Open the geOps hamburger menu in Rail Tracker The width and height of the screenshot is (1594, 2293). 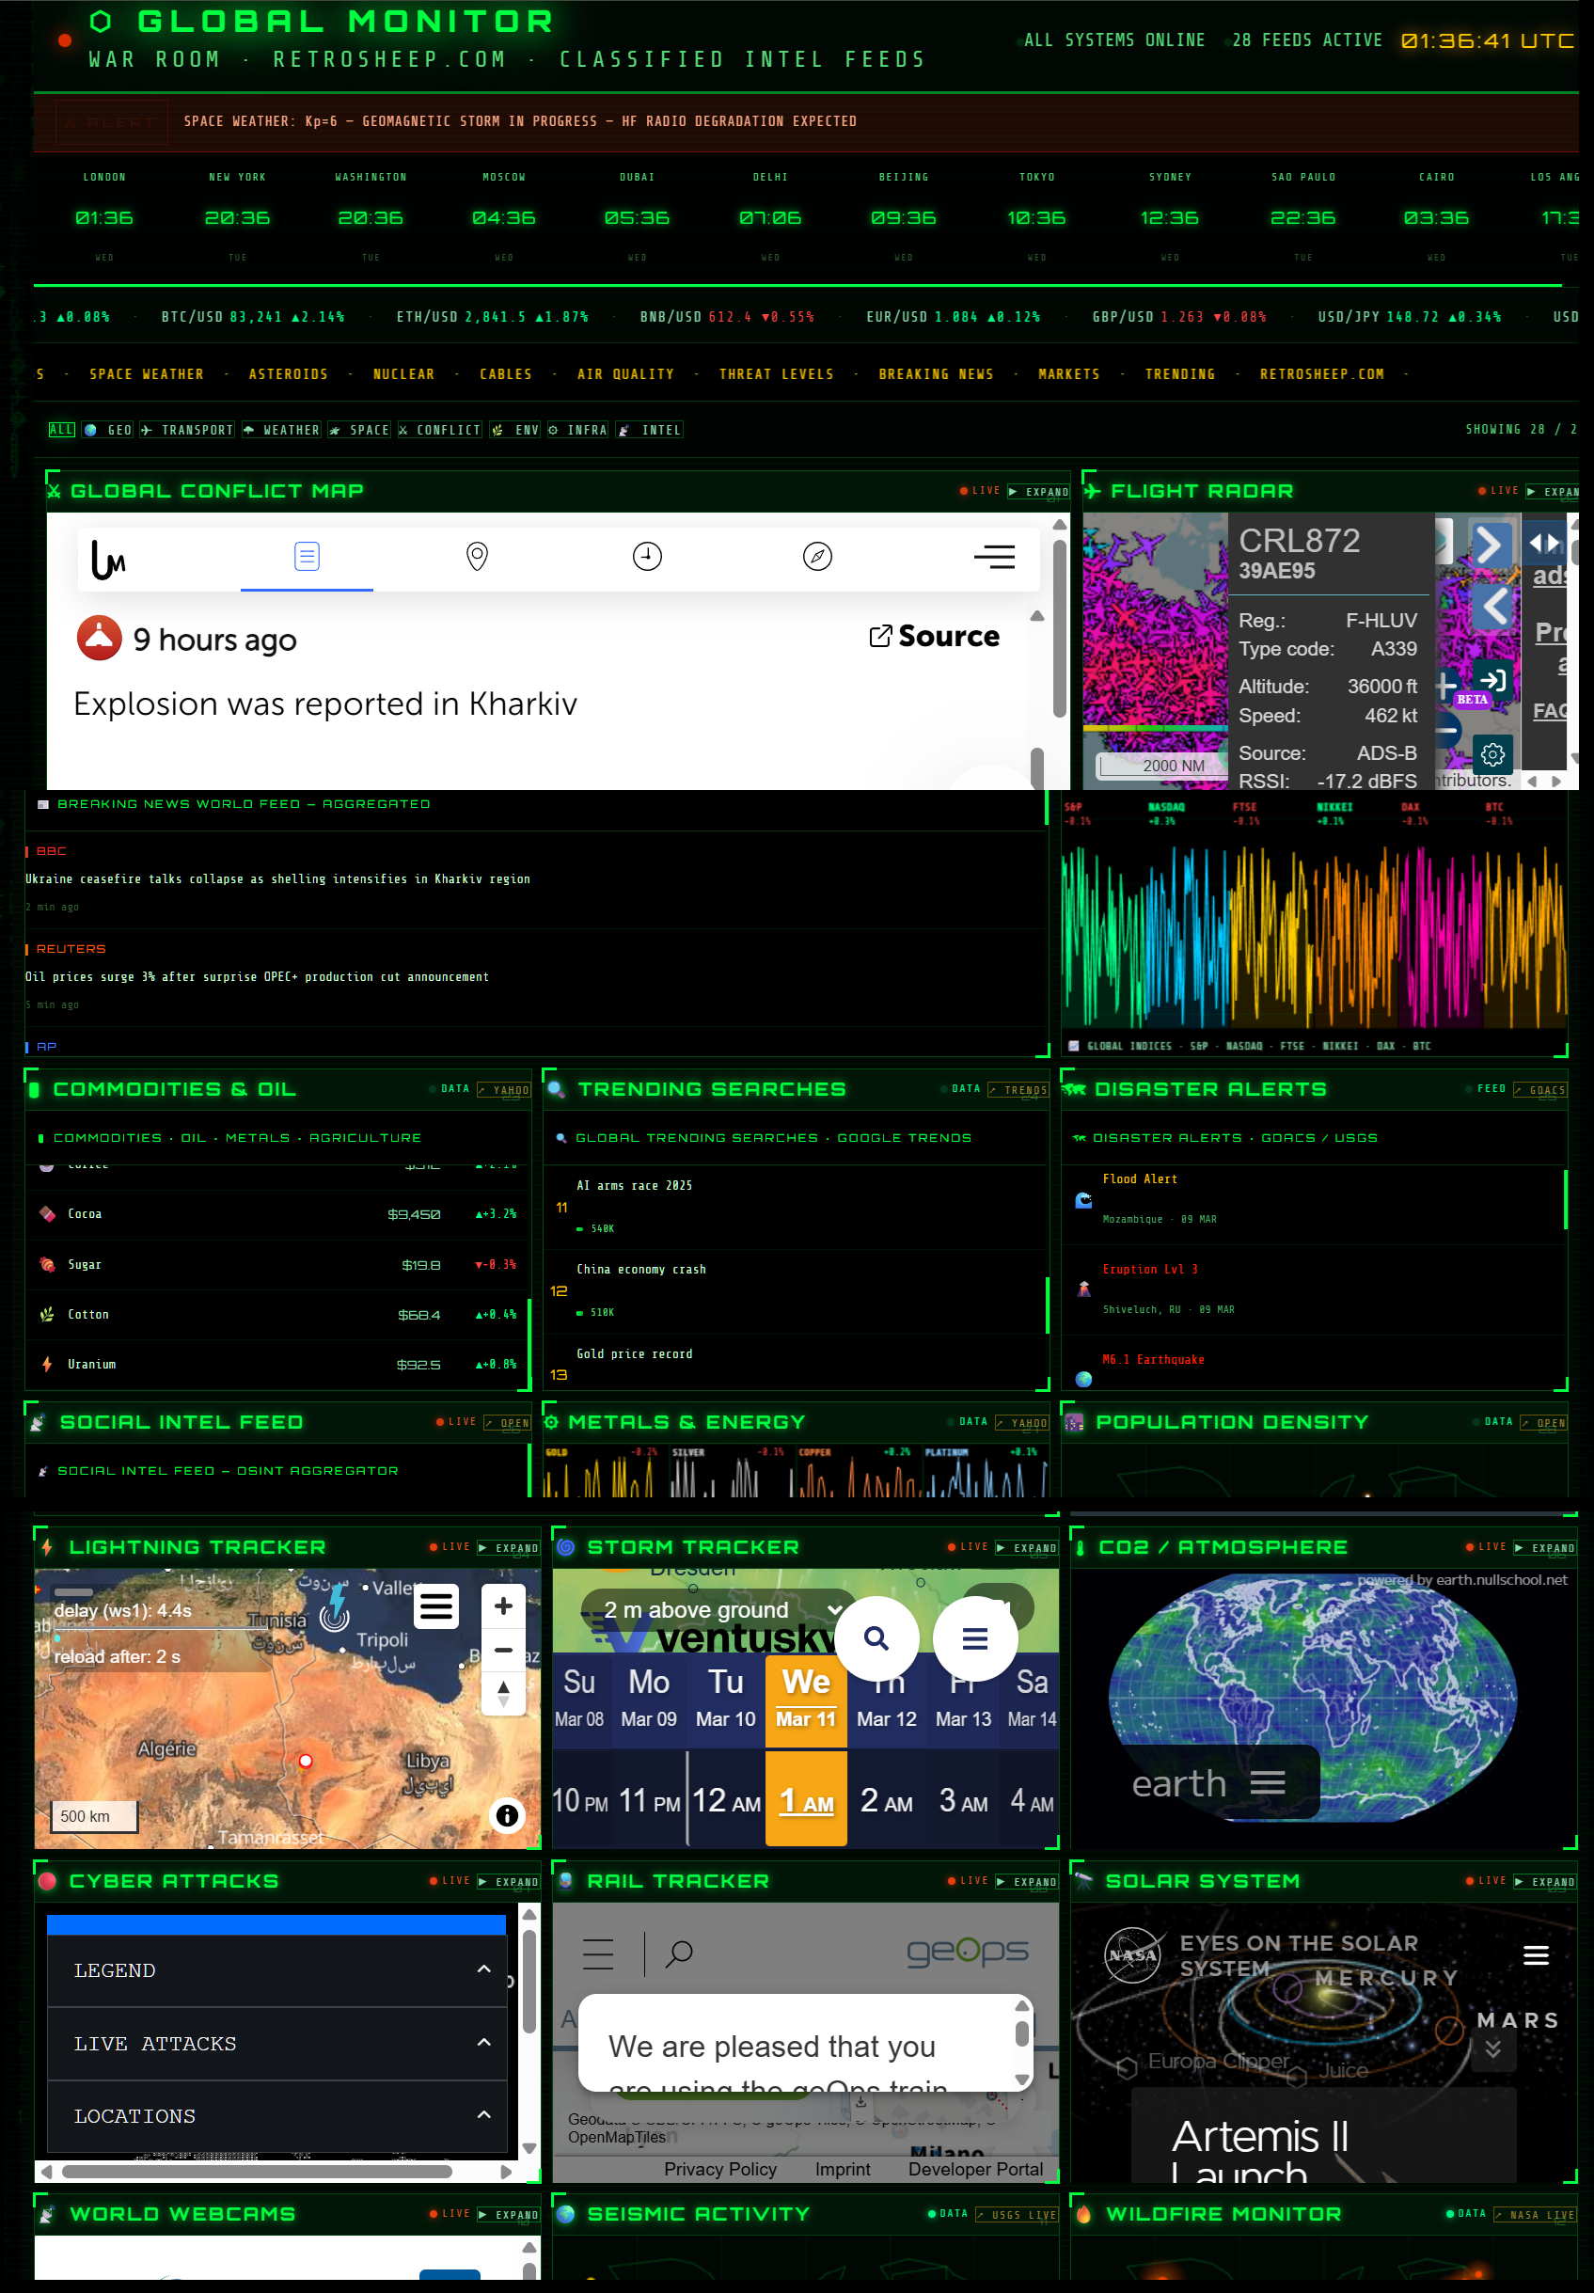pyautogui.click(x=598, y=1953)
